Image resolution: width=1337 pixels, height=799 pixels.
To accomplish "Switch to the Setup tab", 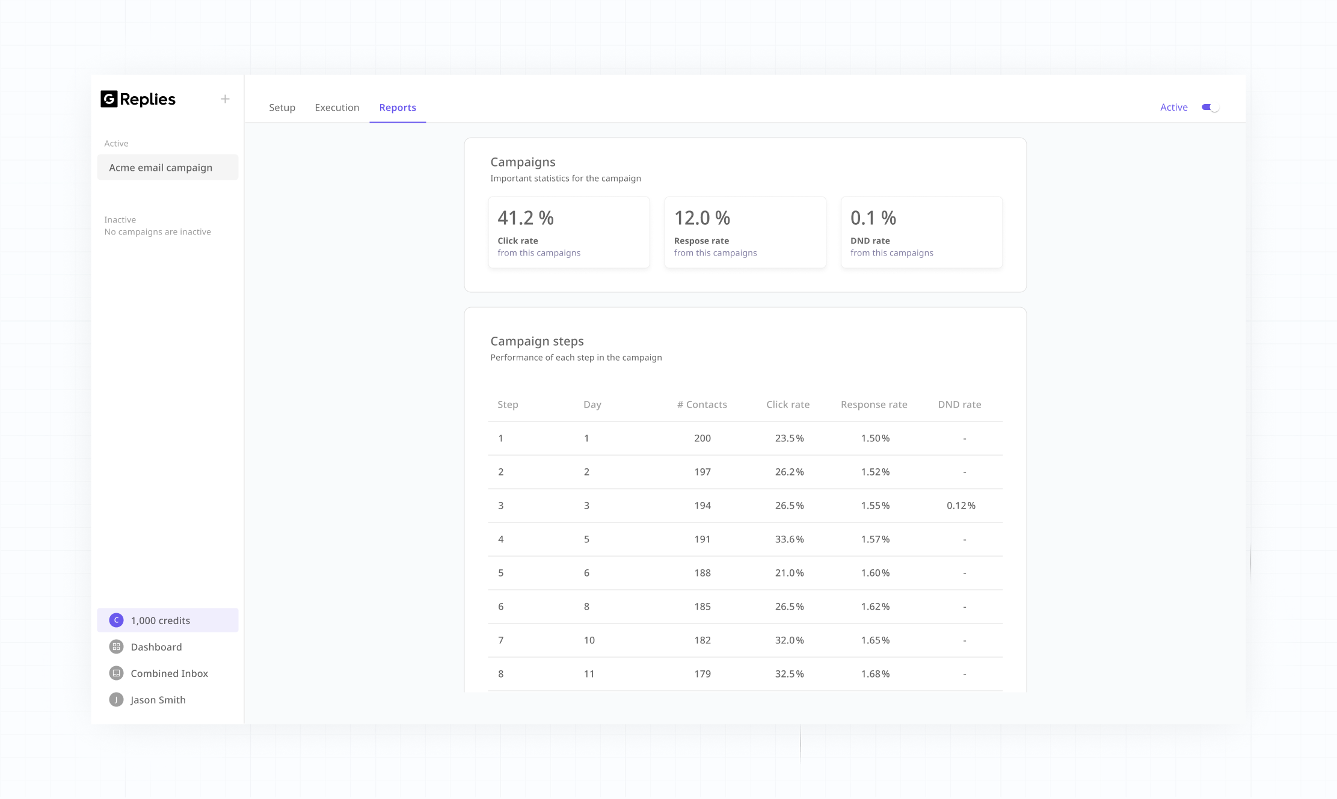I will tap(281, 108).
